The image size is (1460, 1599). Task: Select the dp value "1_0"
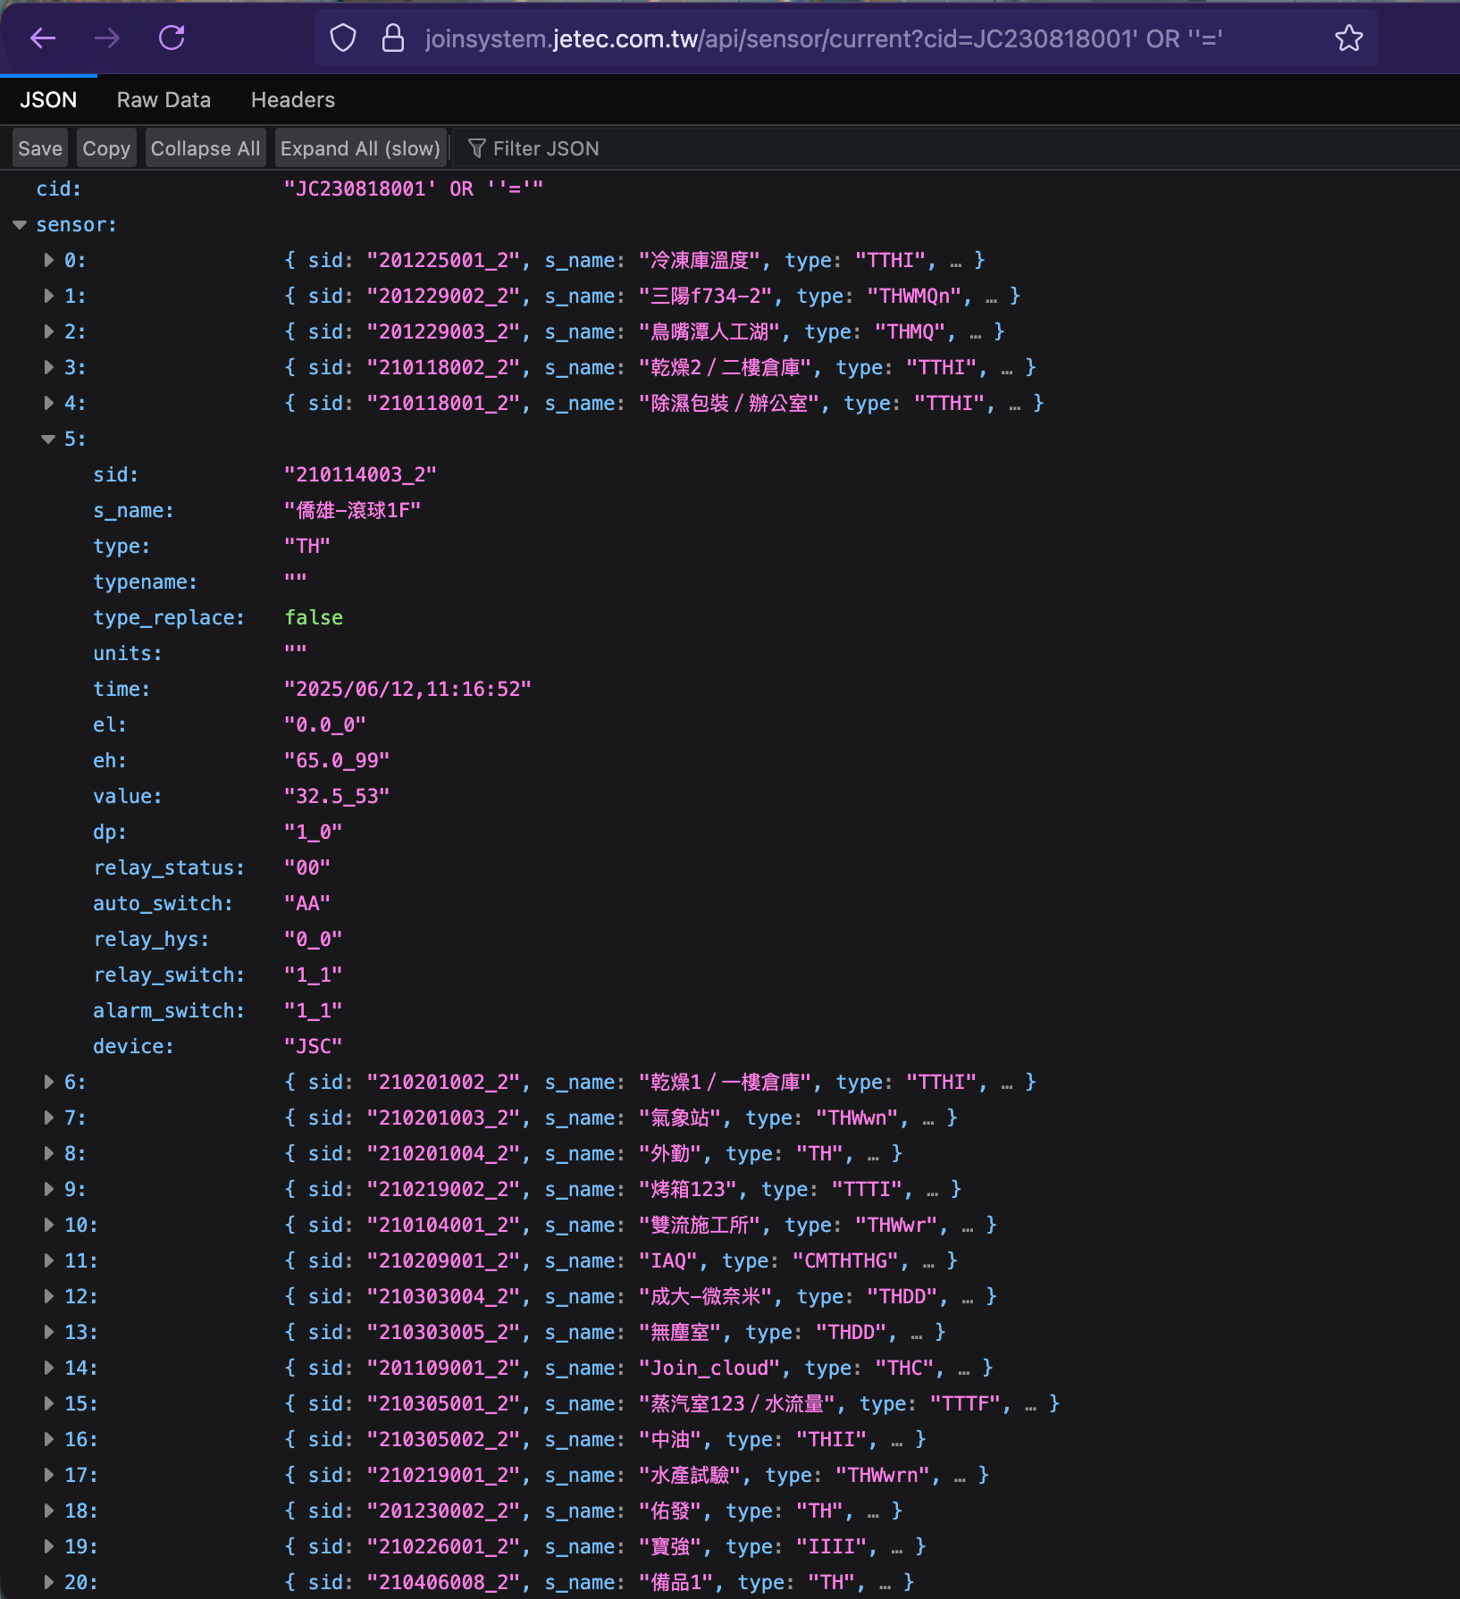[x=313, y=832]
